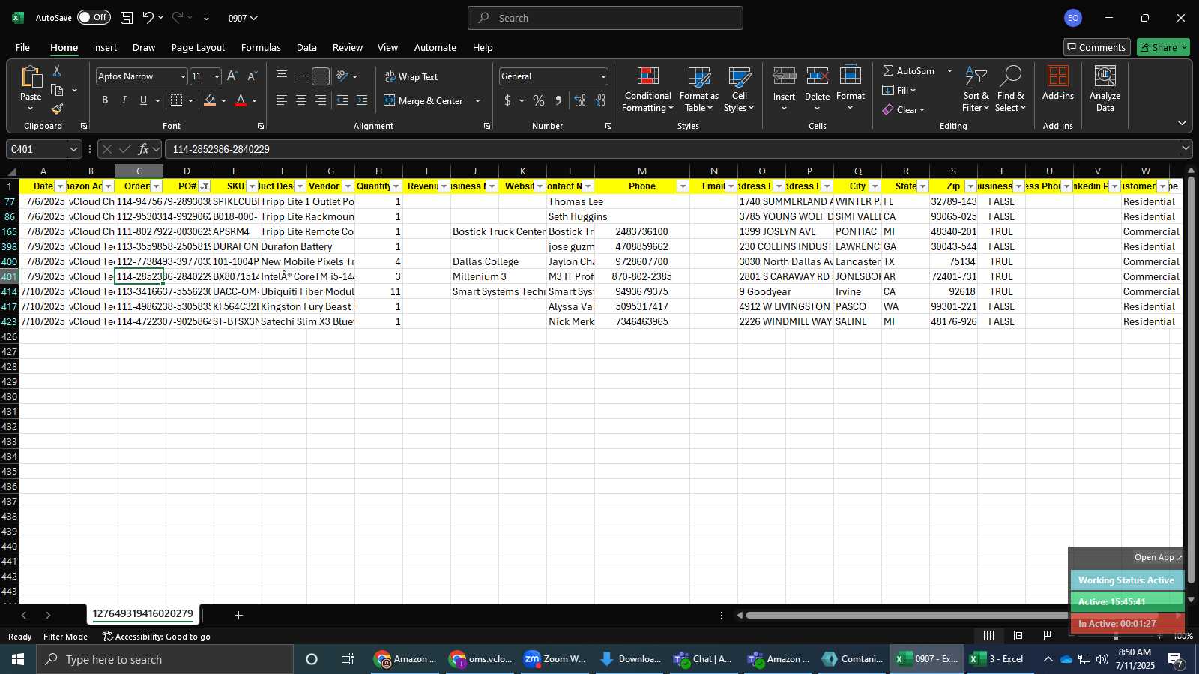Click Analyze Data
The image size is (1199, 674).
pos(1105,89)
